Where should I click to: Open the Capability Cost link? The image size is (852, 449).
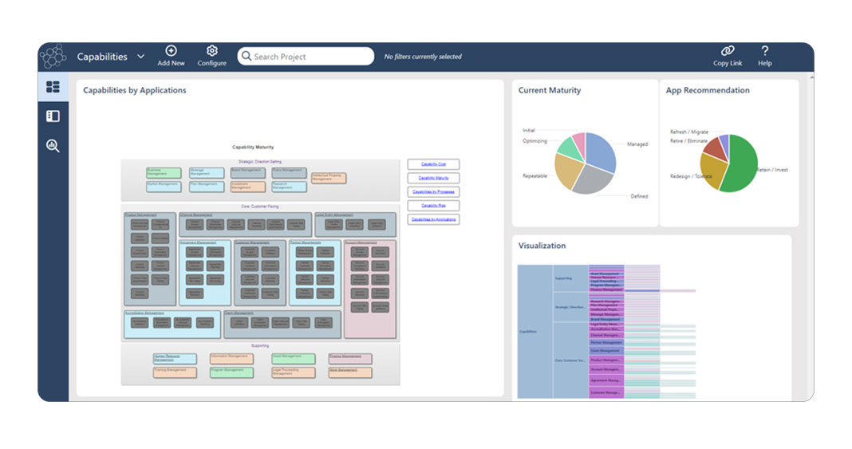[433, 164]
